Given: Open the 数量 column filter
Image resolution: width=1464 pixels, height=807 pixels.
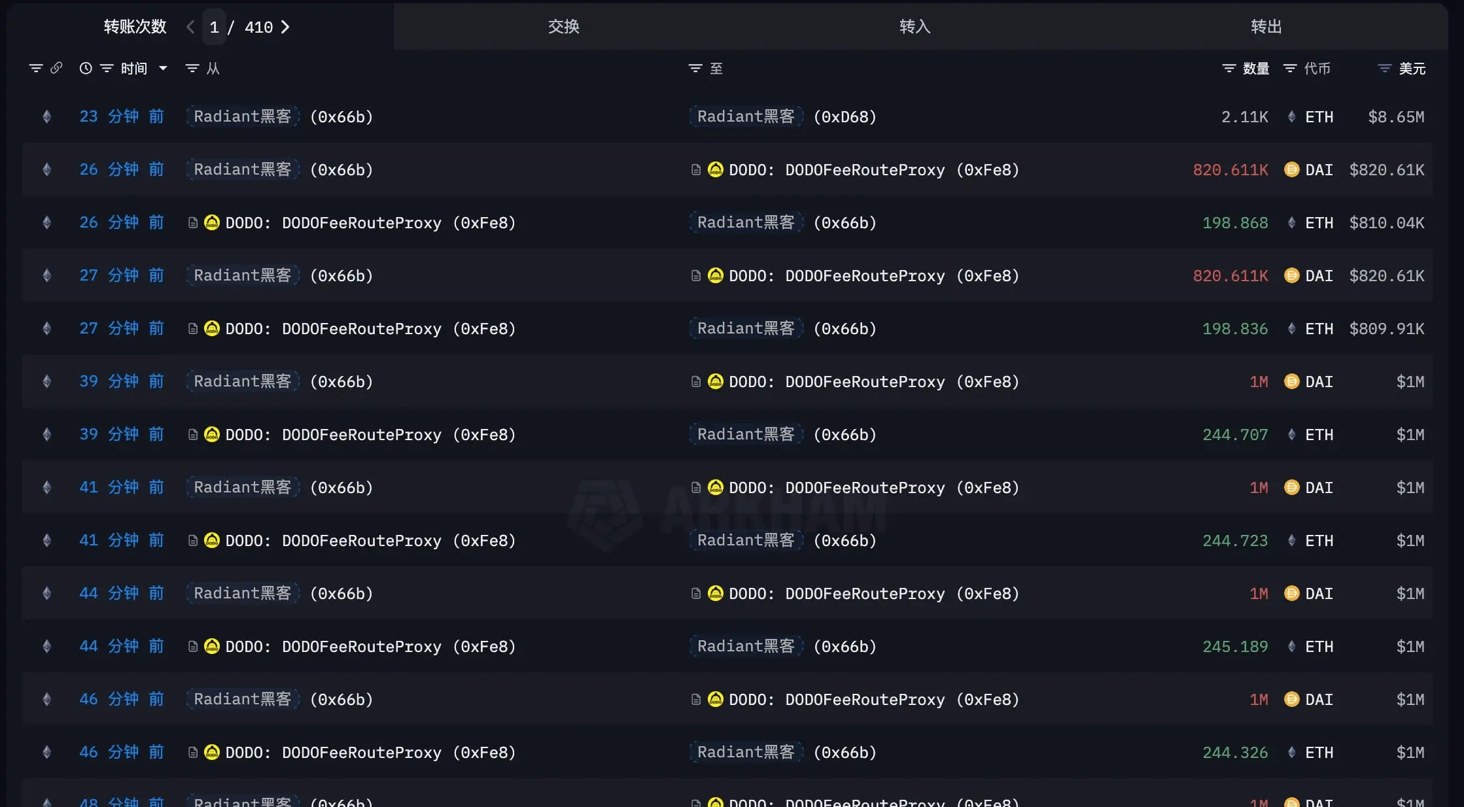Looking at the screenshot, I should pyautogui.click(x=1229, y=68).
